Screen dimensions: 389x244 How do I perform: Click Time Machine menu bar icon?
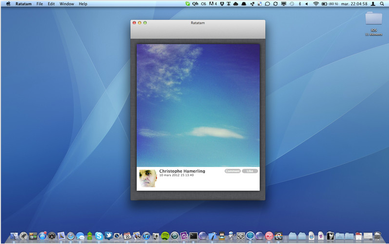(292, 4)
